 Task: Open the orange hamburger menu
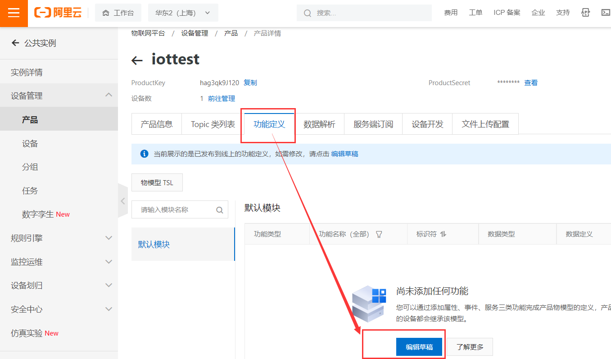[14, 13]
